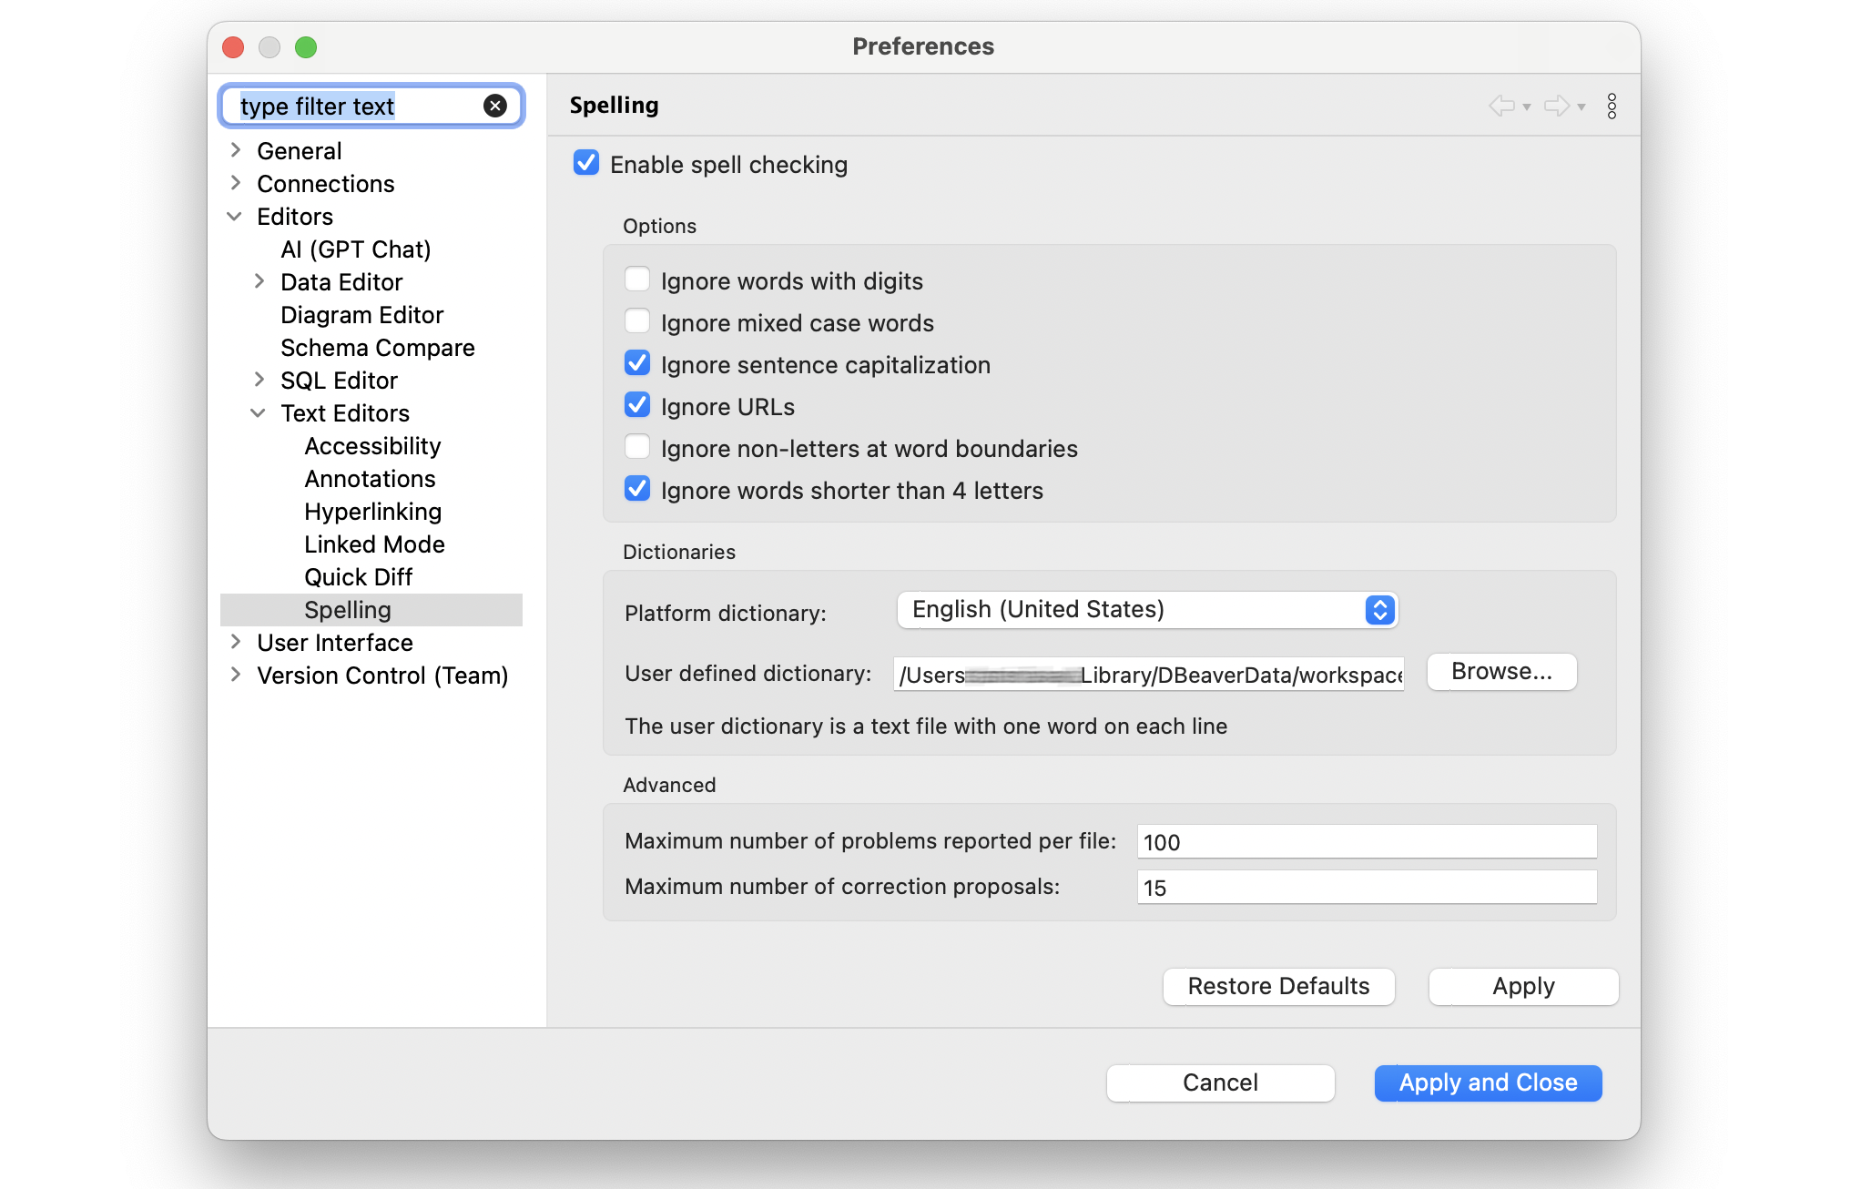1861x1189 pixels.
Task: Open back history dropdown arrow
Action: coord(1527,107)
